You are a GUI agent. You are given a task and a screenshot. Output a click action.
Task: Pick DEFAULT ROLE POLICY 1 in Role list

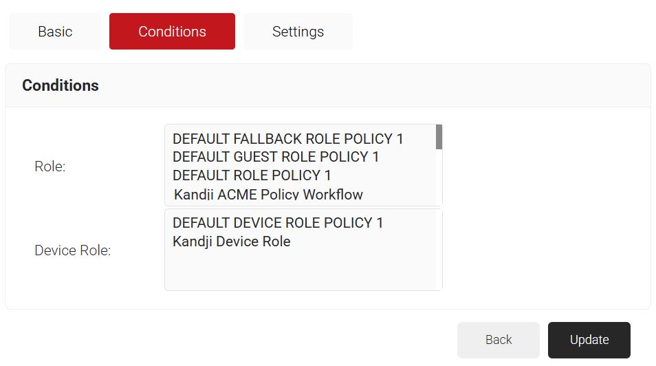click(x=252, y=175)
